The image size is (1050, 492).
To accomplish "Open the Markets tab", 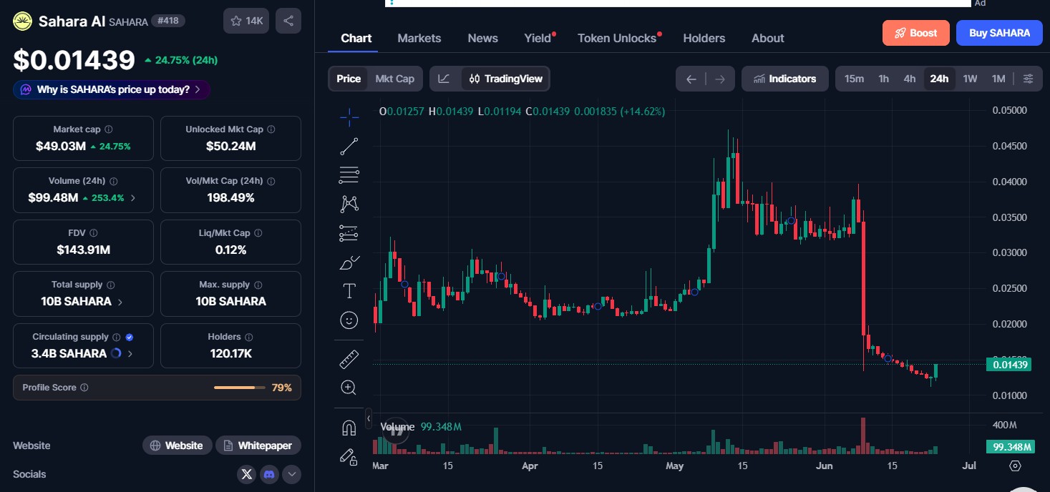I will point(419,39).
